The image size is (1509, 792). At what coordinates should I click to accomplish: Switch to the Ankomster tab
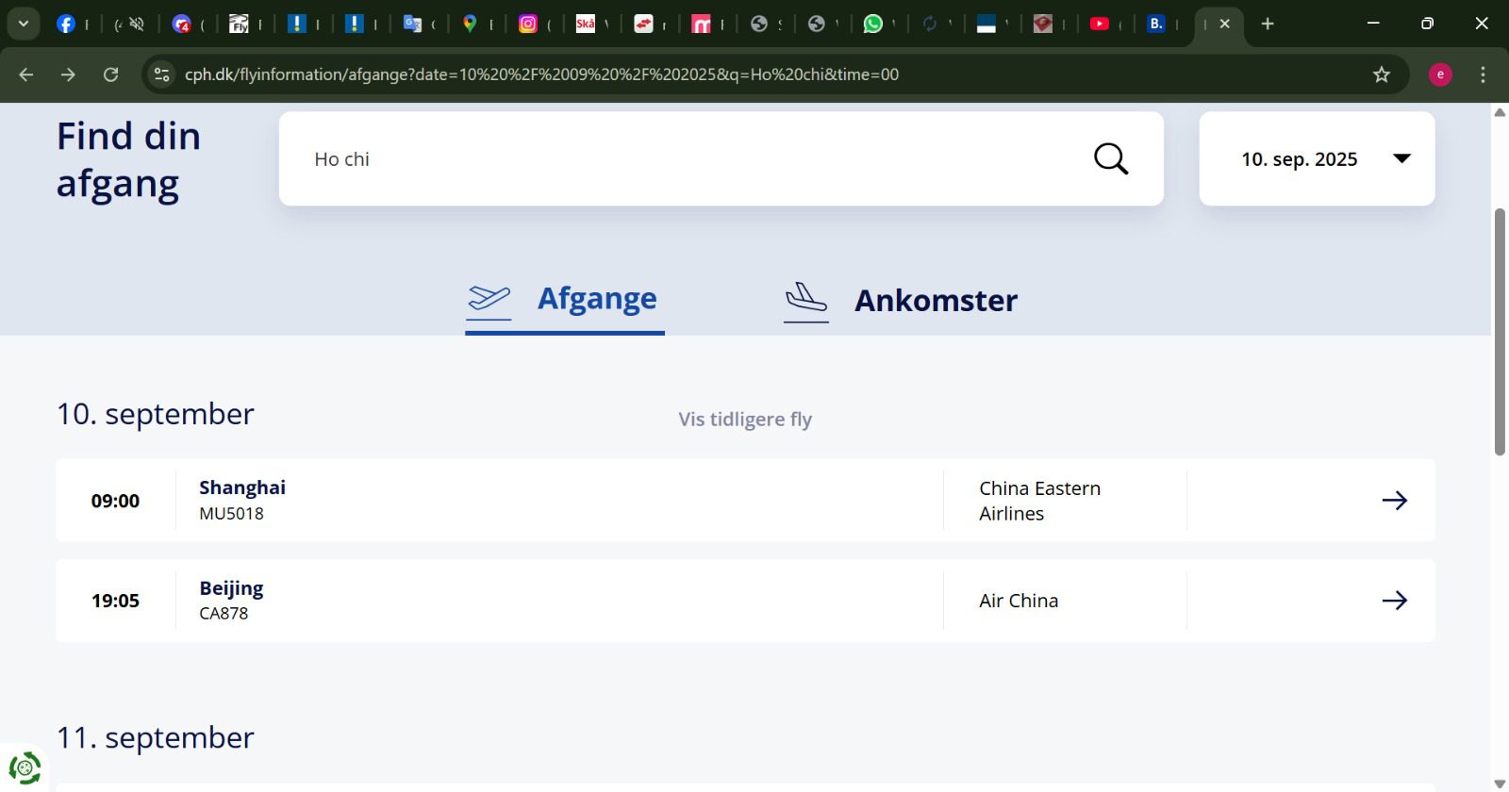(x=901, y=301)
